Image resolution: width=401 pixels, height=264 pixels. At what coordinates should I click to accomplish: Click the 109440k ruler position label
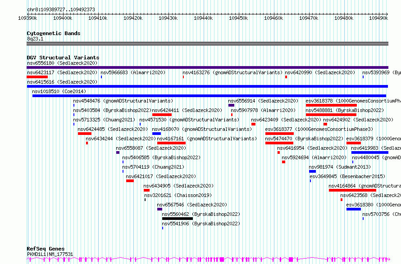coord(203,18)
